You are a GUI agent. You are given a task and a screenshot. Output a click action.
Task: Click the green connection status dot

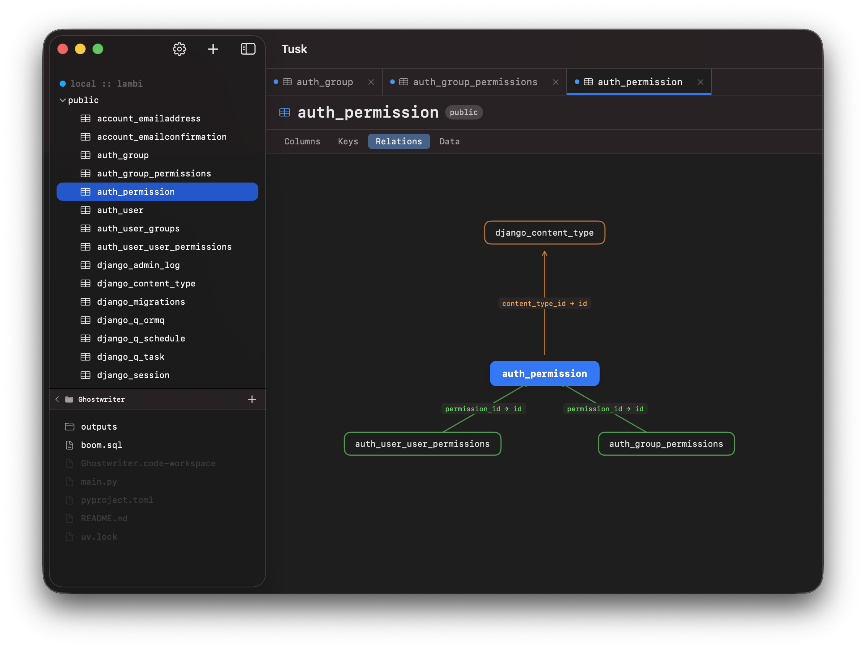62,83
